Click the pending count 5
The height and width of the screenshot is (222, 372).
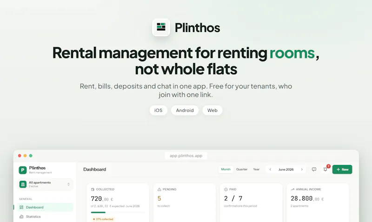pos(159,198)
